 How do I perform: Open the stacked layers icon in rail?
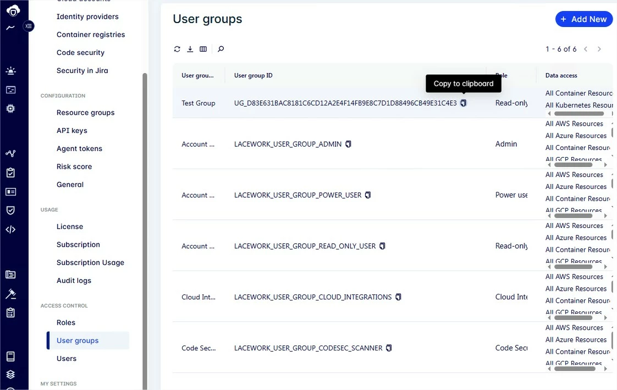(10, 374)
